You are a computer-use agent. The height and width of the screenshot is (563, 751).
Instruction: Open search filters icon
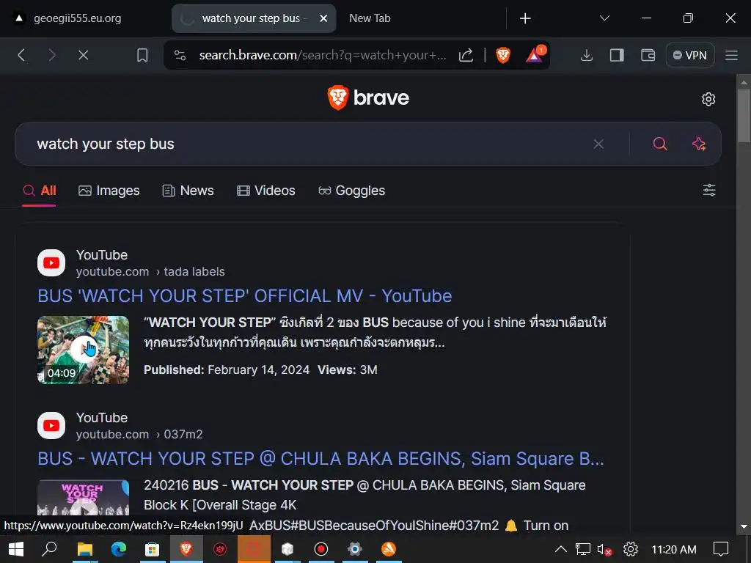[x=709, y=190]
